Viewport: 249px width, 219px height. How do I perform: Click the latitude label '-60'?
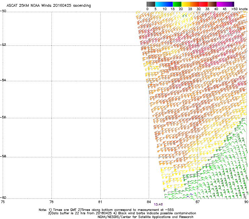pos(3,198)
